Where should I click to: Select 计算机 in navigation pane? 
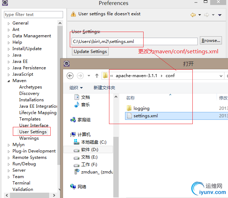pyautogui.click(x=80, y=135)
